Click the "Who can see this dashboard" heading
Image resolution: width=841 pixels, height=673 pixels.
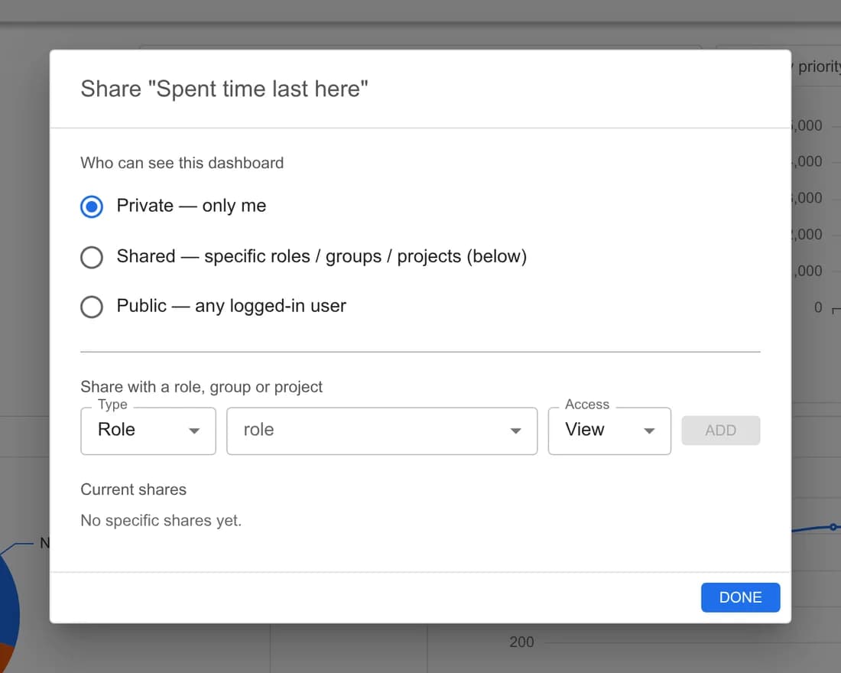click(x=182, y=163)
